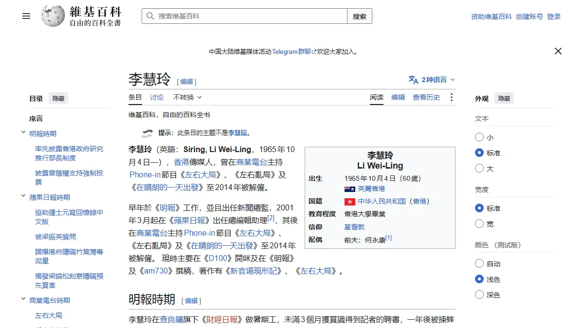Open the 英屬香港 infobox link
Screen dimensions: 584x328
[371, 189]
